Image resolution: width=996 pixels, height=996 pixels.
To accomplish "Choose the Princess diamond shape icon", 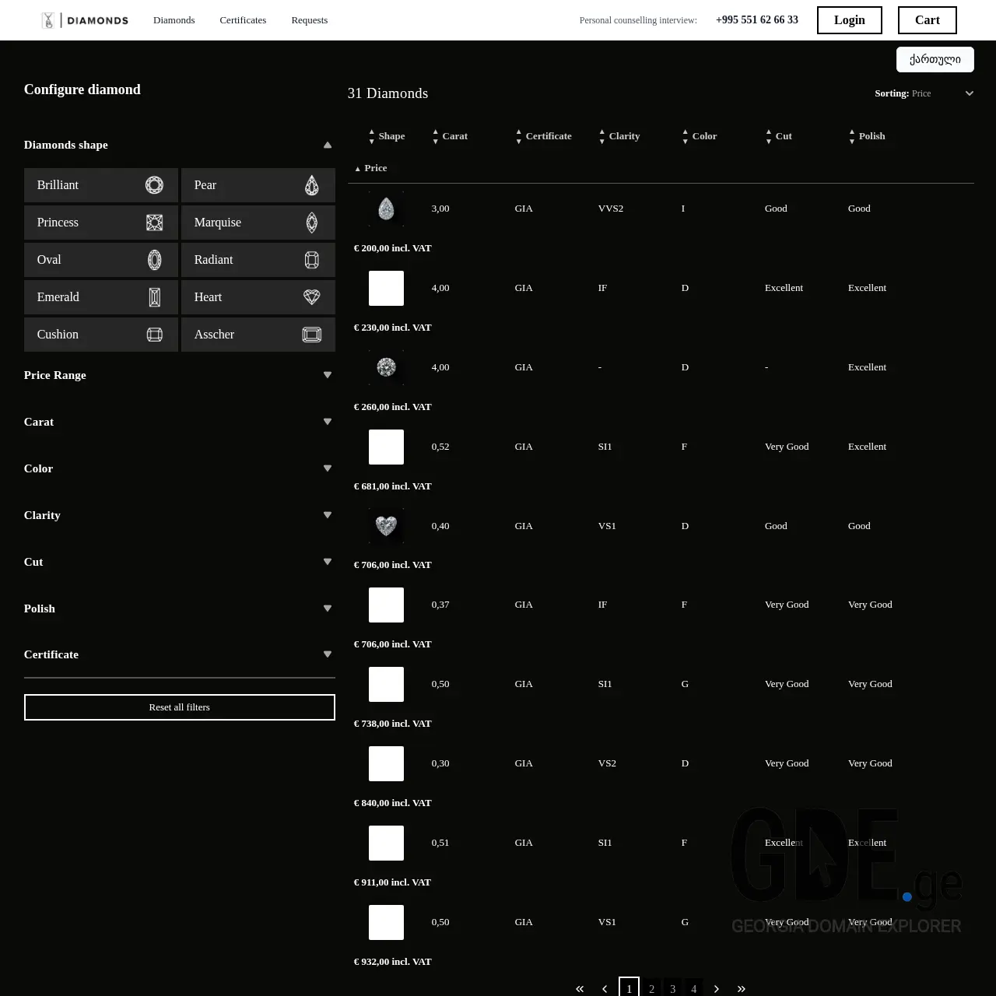I will click(154, 223).
